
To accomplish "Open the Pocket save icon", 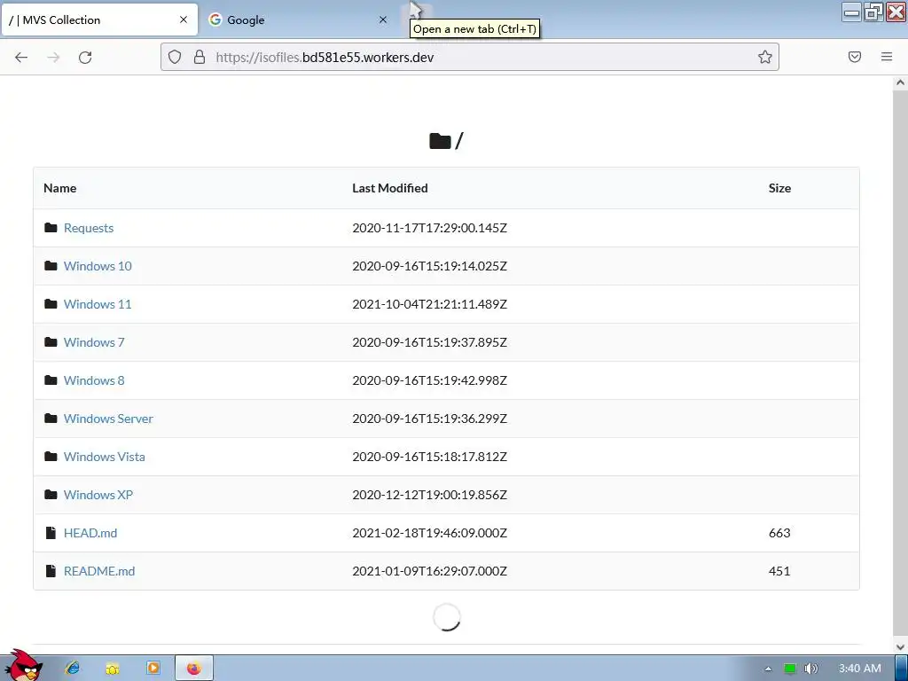I will [x=855, y=57].
